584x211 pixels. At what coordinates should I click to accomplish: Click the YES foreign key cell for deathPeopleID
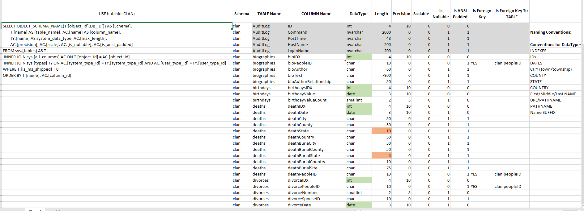482,174
